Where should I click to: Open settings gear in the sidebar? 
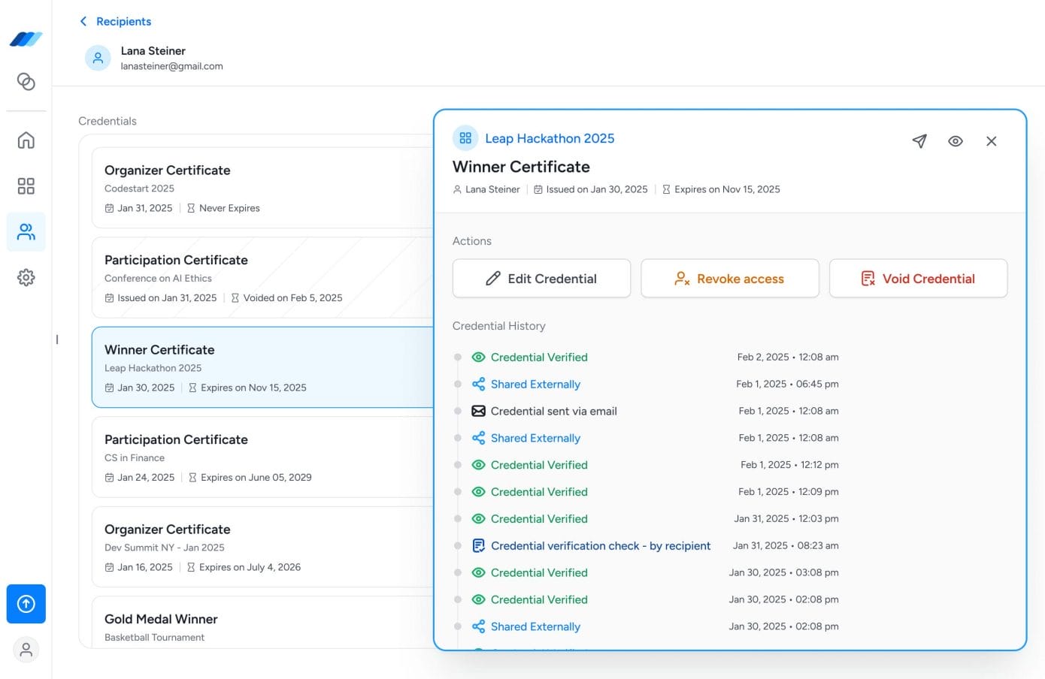[26, 278]
